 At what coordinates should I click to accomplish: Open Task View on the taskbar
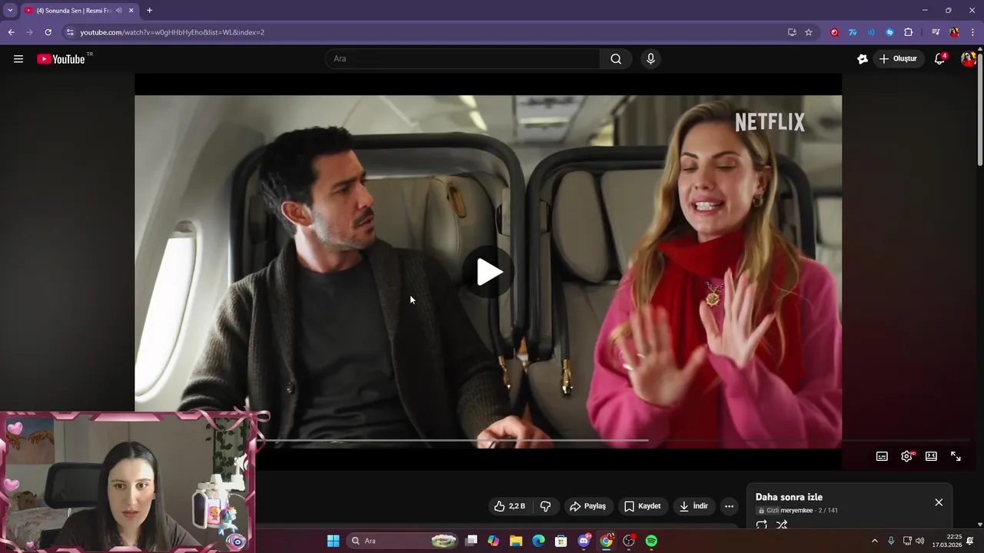coord(471,541)
